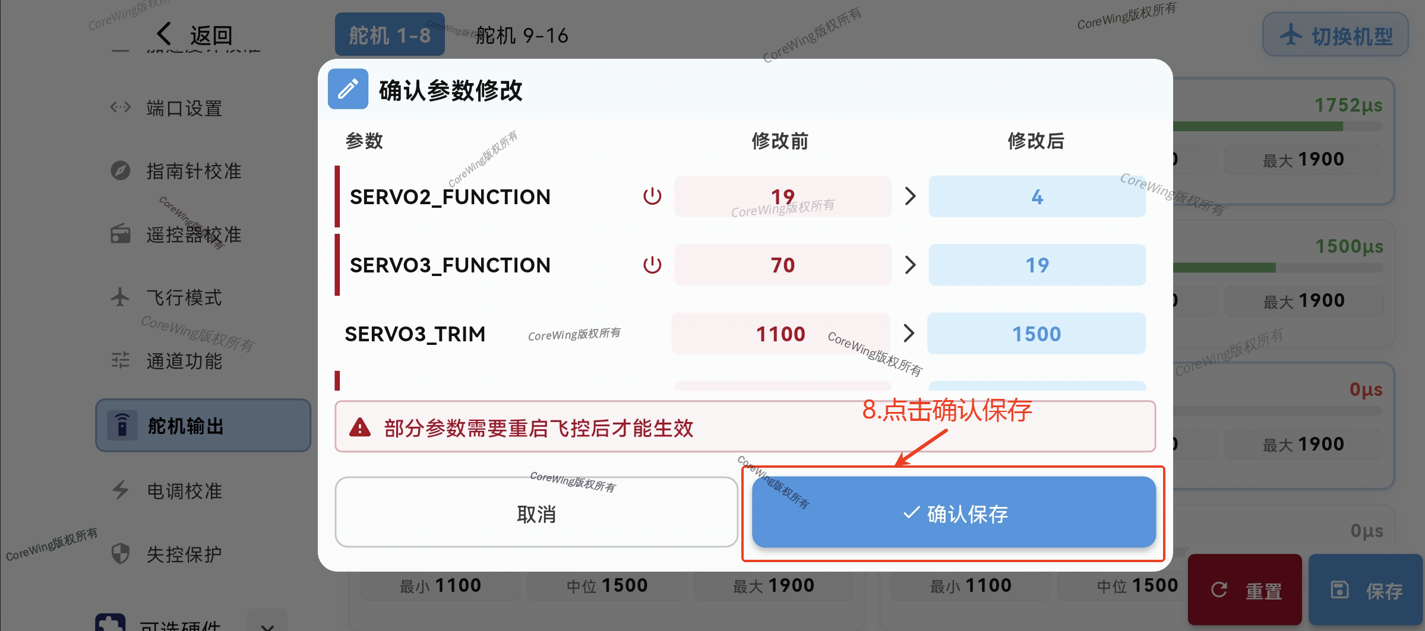Viewport: 1425px width, 631px height.
Task: Click the power icon beside SERVO3_FUNCTION
Action: click(x=652, y=265)
